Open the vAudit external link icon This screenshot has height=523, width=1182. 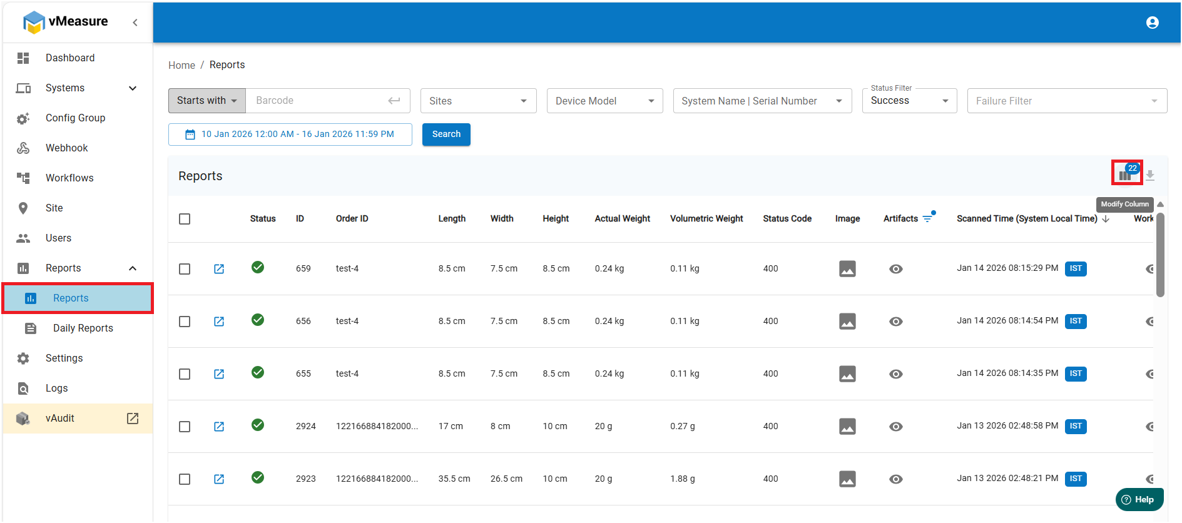133,419
